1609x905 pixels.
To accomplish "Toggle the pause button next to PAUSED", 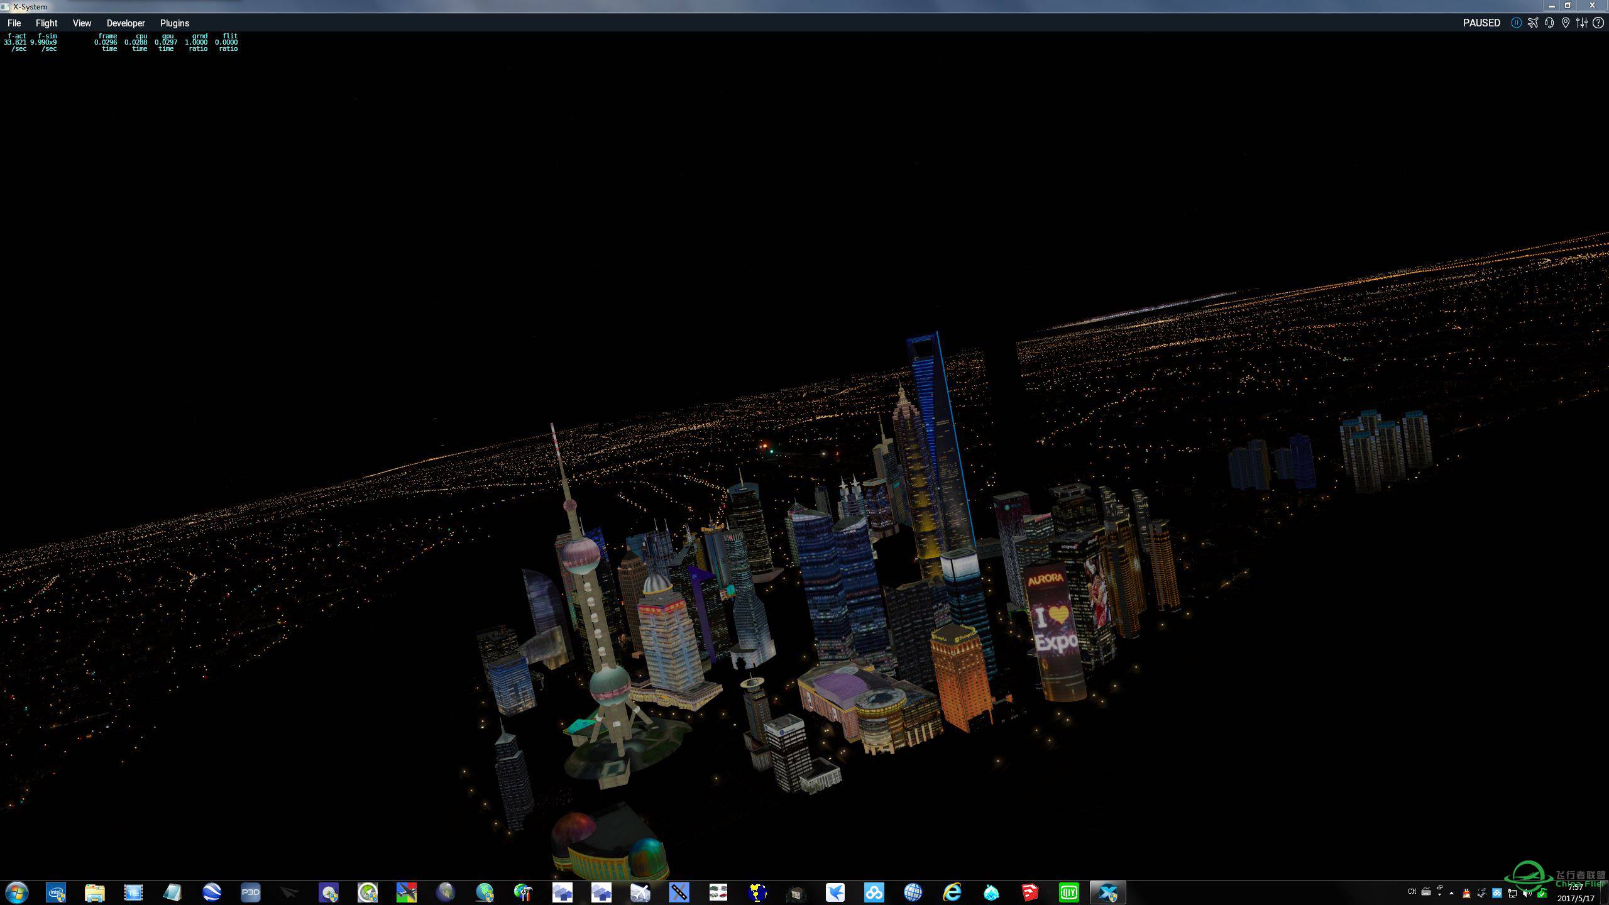I will point(1516,23).
